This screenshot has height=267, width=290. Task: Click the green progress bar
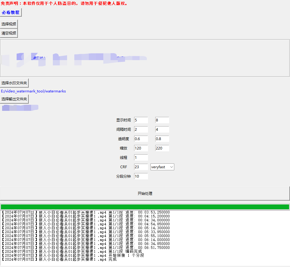(145, 207)
